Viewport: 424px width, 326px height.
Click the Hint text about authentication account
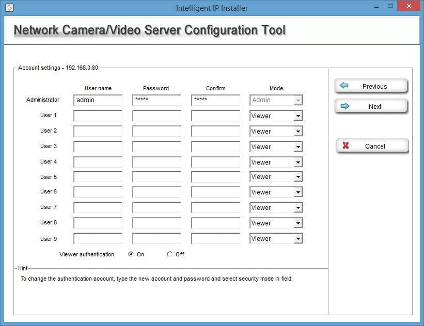coord(156,279)
